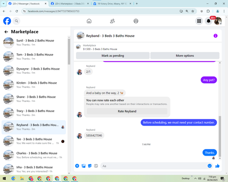Viewport: 228px width, 182px height.
Task: Click Reyband's avatar beside 2/1 message
Action: tap(79, 72)
